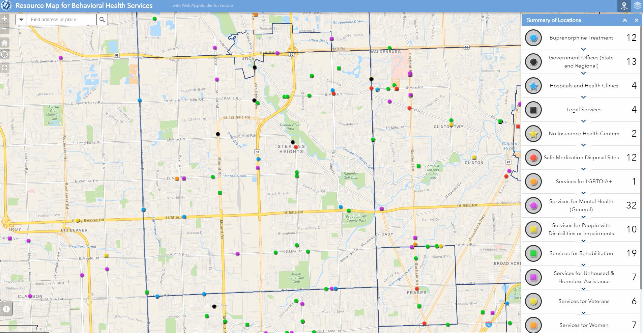
Task: Click the purple marker on W South Blvd
Action: pyautogui.click(x=61, y=58)
